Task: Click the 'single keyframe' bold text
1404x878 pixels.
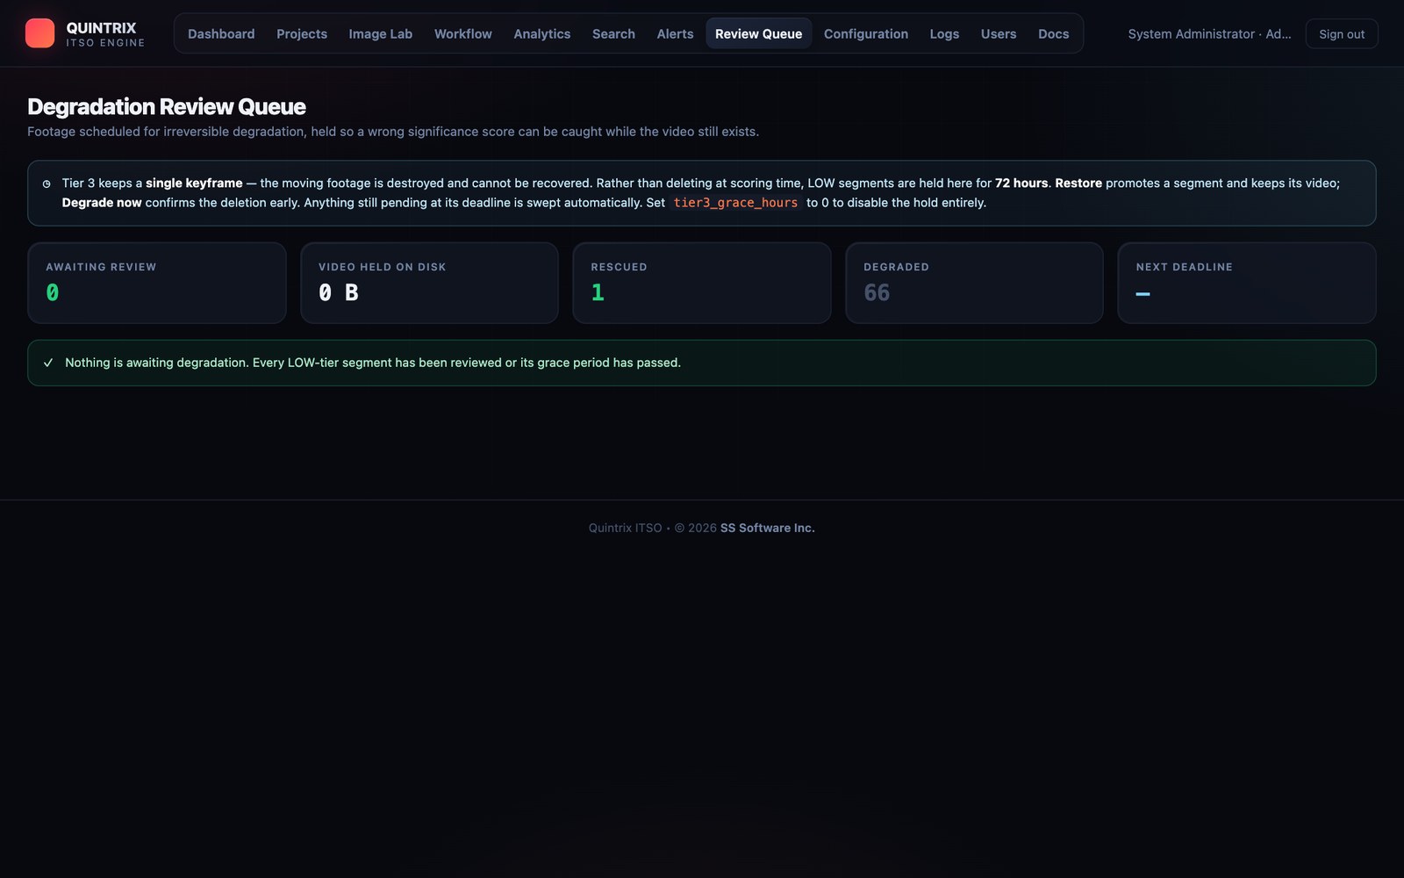Action: click(194, 184)
